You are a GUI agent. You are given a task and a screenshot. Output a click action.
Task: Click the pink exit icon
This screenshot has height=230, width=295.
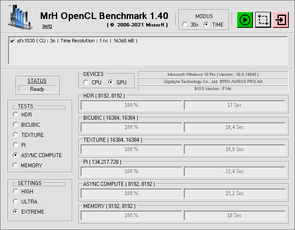(280, 20)
